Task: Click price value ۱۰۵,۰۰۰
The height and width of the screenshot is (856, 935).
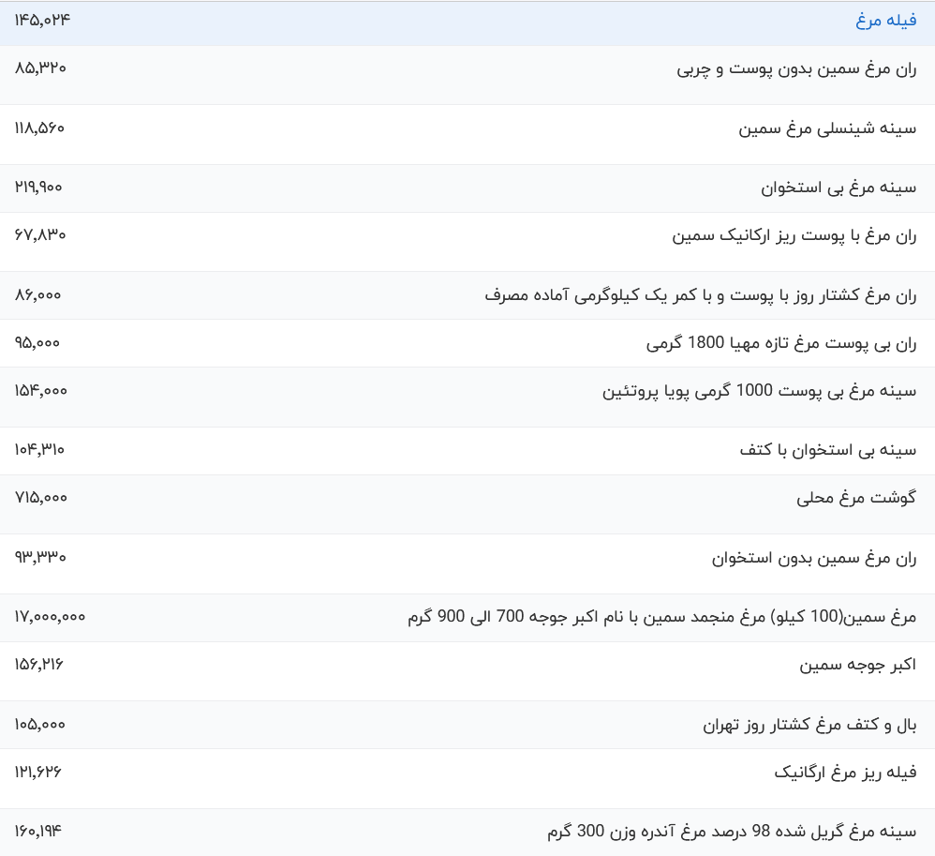Action: click(40, 724)
